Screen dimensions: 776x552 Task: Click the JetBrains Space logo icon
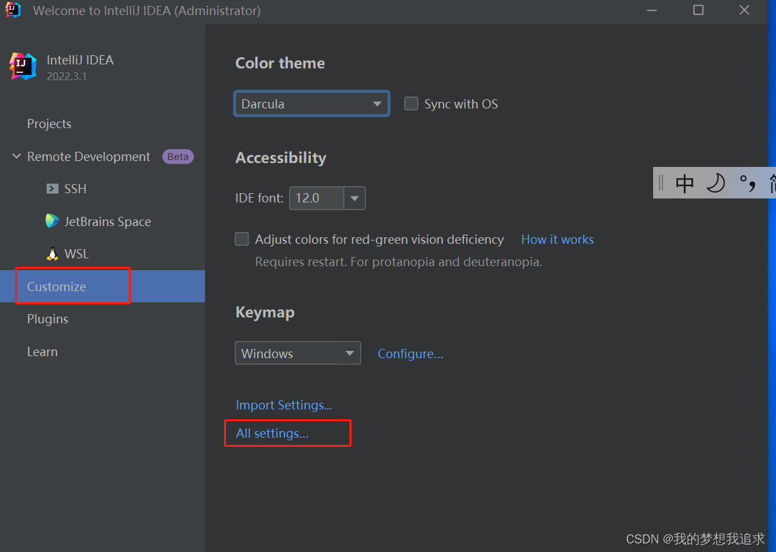52,221
